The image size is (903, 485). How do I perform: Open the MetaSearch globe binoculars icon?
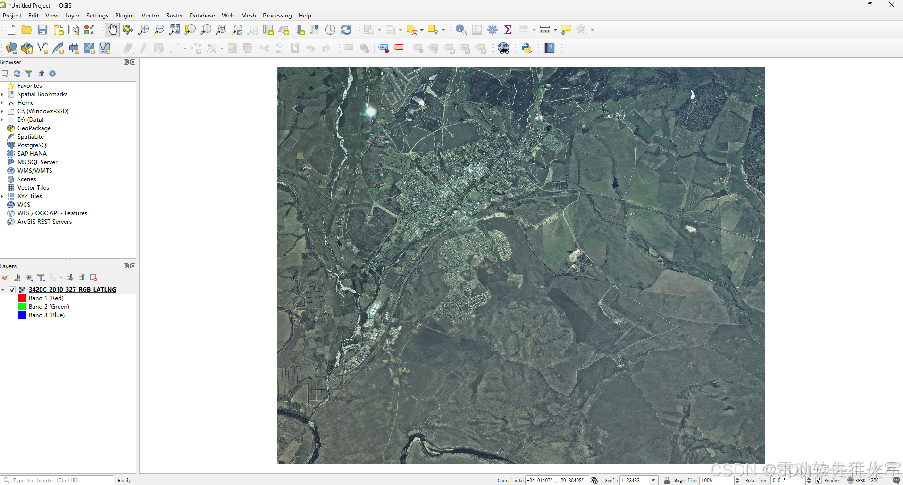[504, 48]
